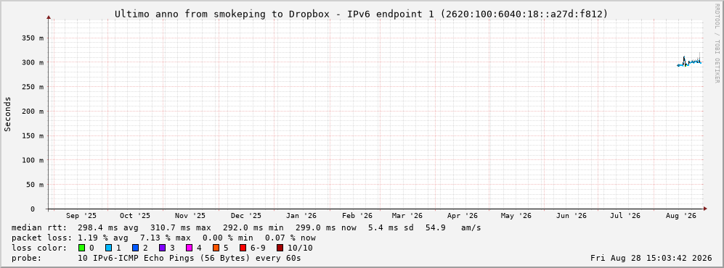Click the RRDTOOL / TOBI OETIKER watermark
724x268 pixels.
pyautogui.click(x=717, y=43)
